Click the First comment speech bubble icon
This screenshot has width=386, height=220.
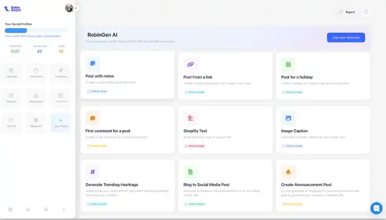coord(92,118)
